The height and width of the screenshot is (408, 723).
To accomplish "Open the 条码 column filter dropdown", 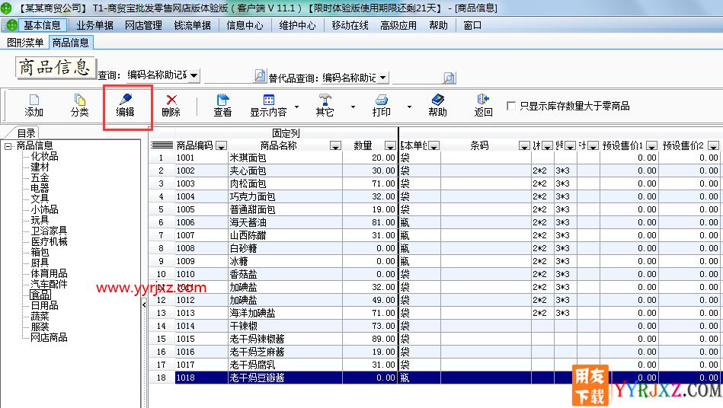I will tap(524, 146).
